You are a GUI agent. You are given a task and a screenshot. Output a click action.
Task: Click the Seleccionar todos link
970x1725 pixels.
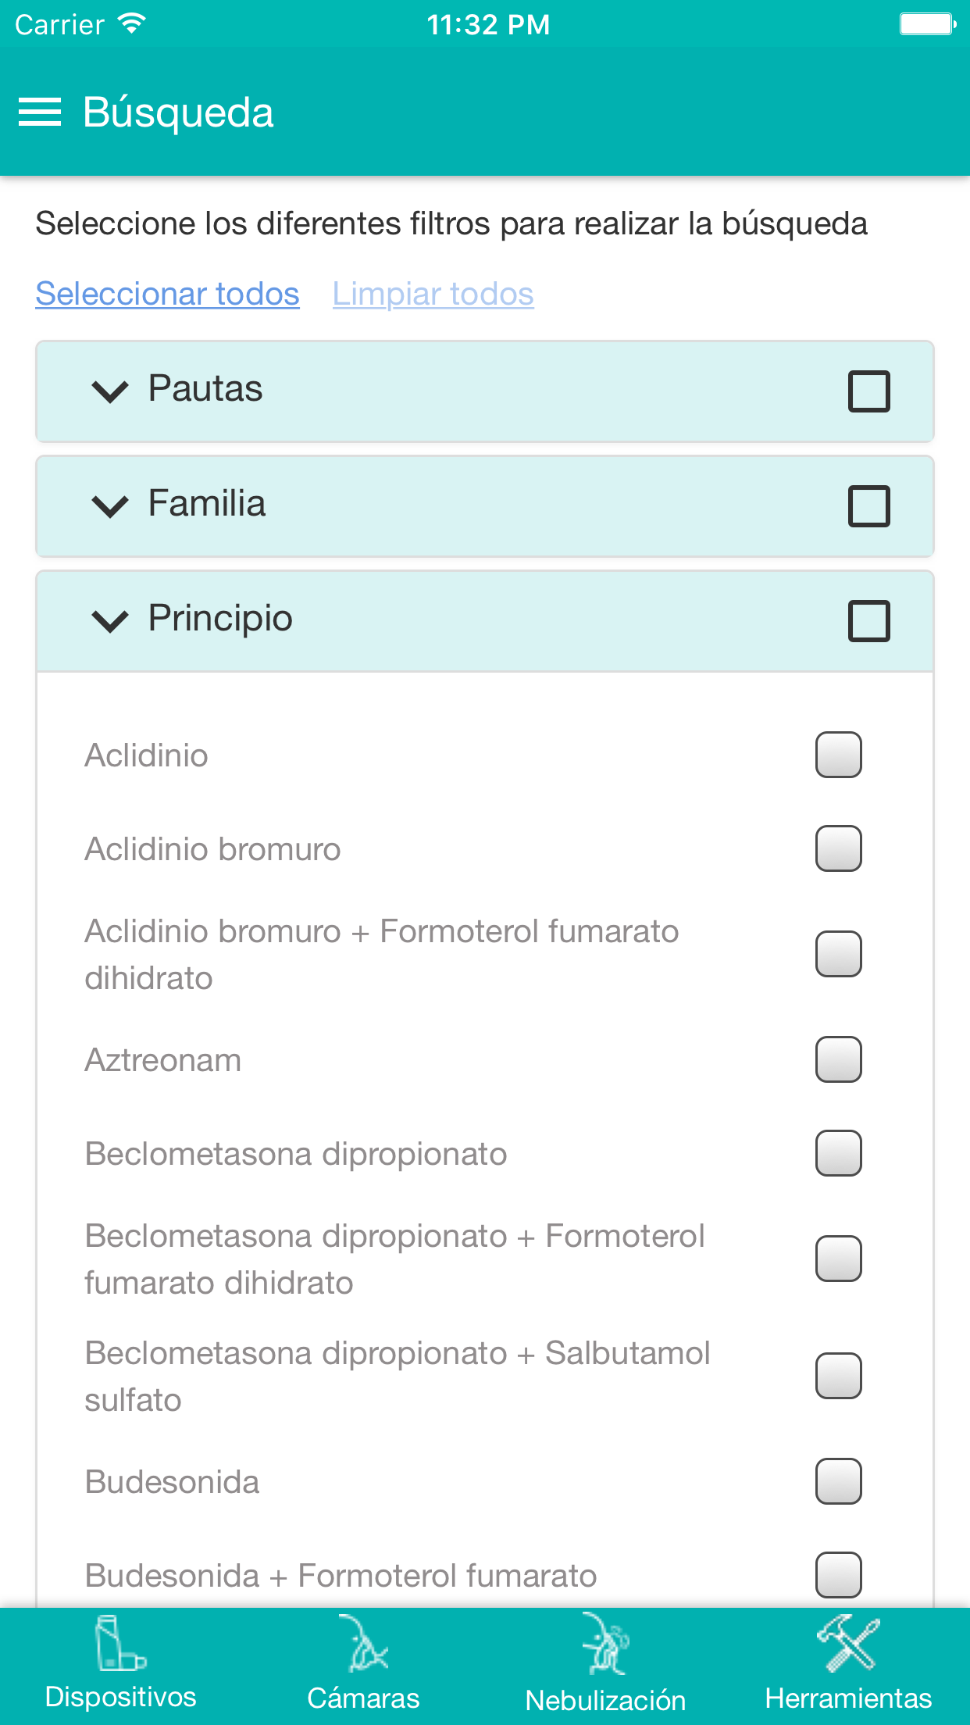coord(167,294)
